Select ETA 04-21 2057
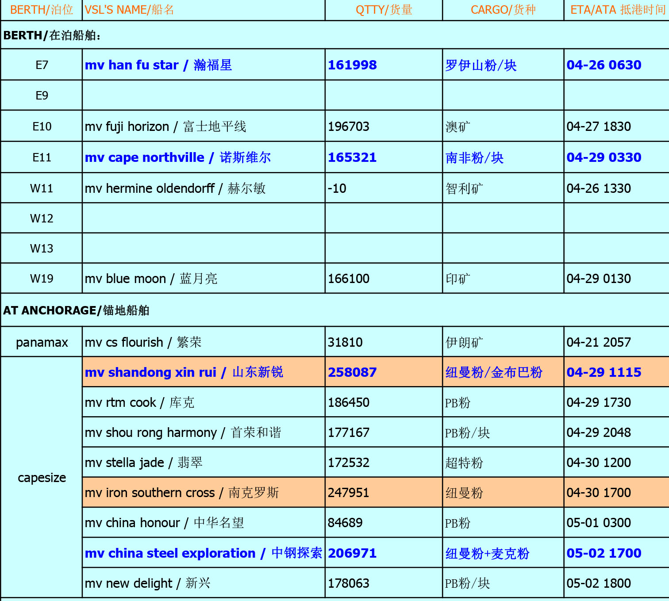Viewport: 669px width, 601px height. 617,342
